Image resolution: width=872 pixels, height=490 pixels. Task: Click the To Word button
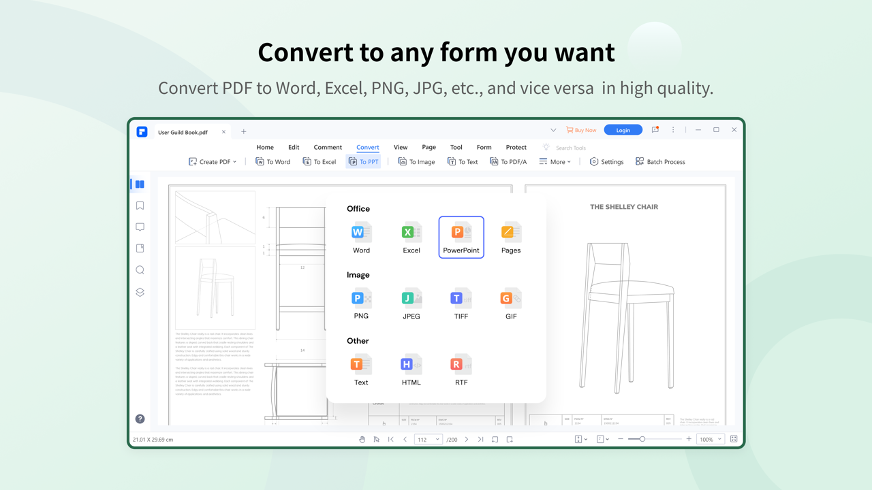[272, 162]
